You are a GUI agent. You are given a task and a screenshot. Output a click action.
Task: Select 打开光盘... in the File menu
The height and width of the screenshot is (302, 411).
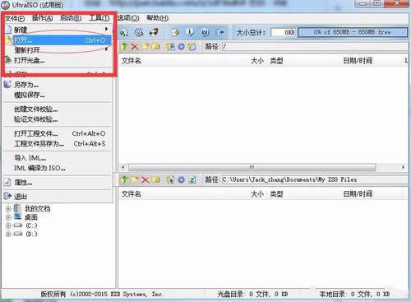pos(58,60)
